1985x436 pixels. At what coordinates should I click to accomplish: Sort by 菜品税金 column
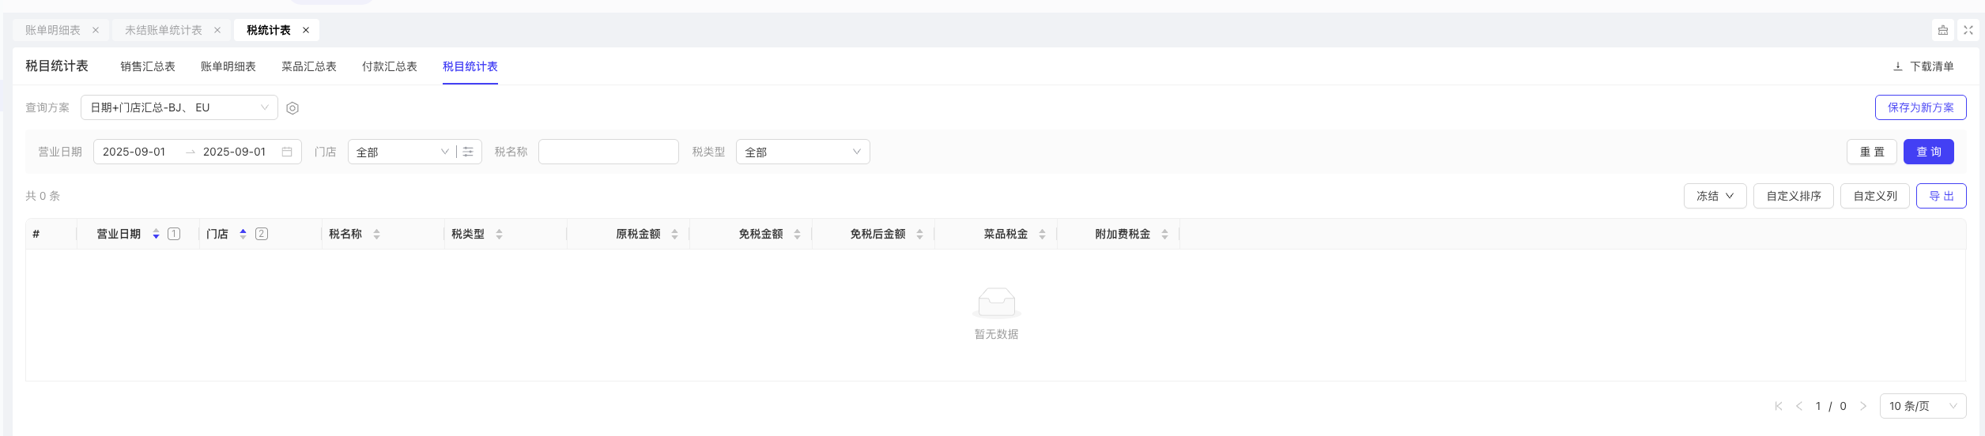(1042, 235)
